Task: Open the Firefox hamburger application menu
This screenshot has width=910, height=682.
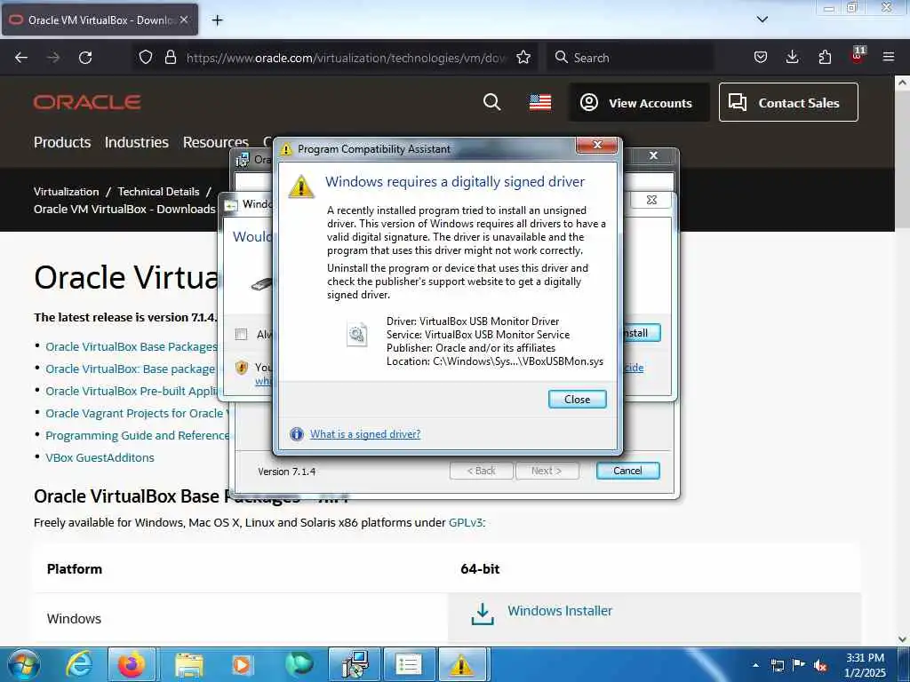Action: pos(889,58)
